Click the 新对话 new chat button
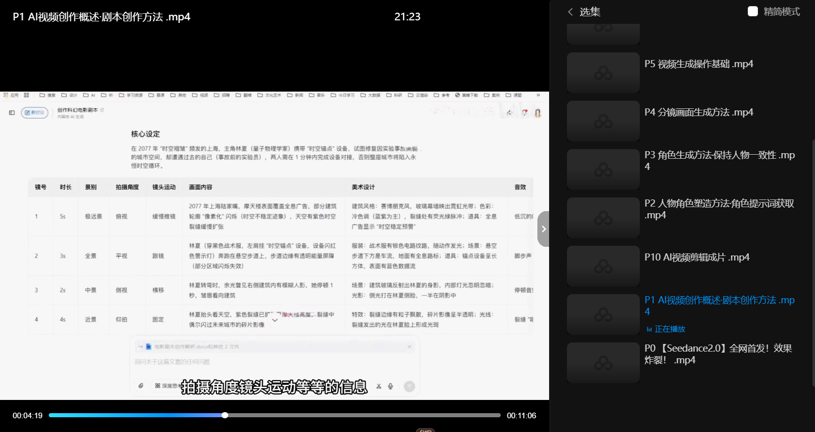 point(35,112)
